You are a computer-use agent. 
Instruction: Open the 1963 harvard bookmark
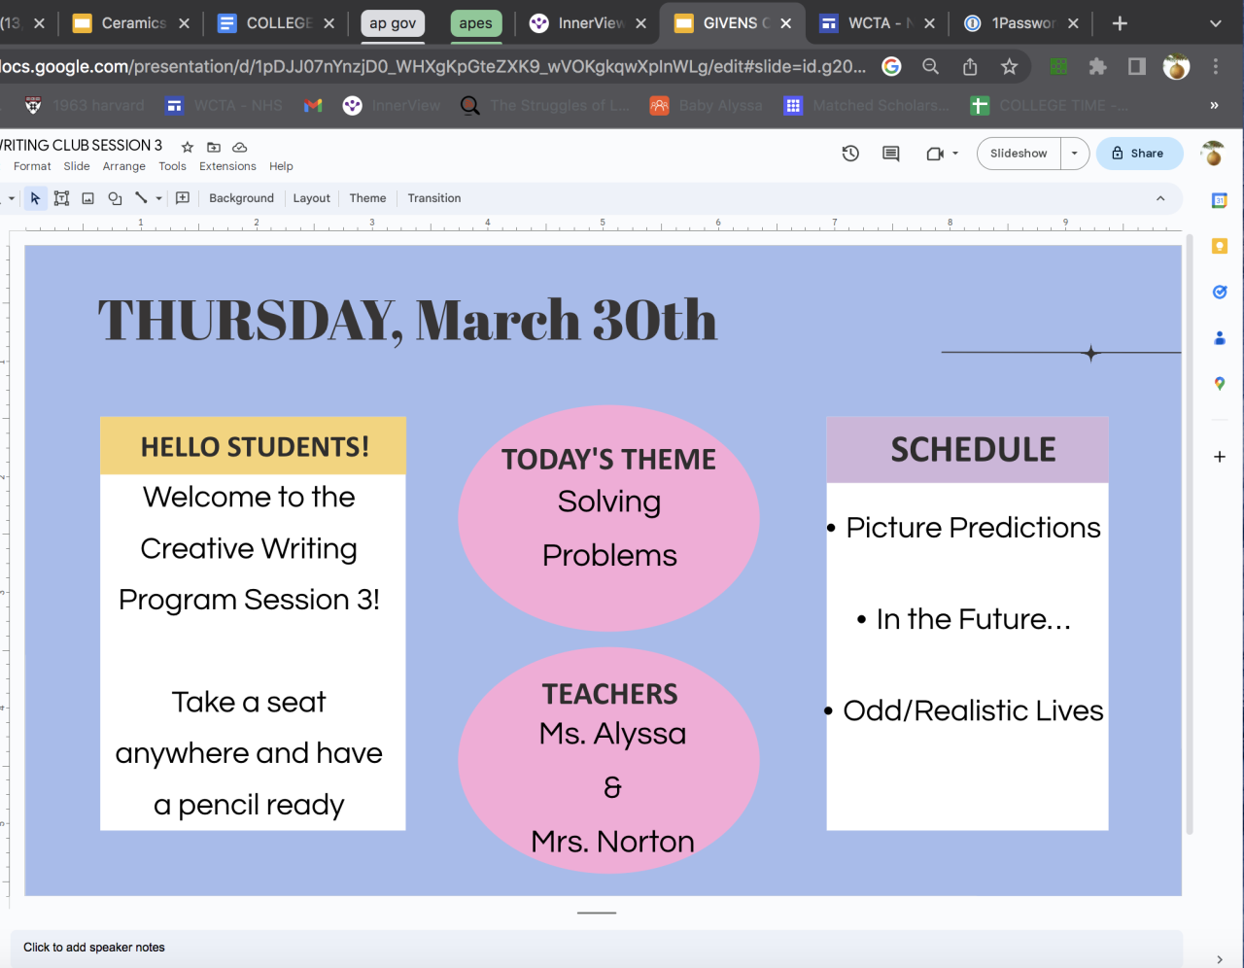tap(85, 106)
